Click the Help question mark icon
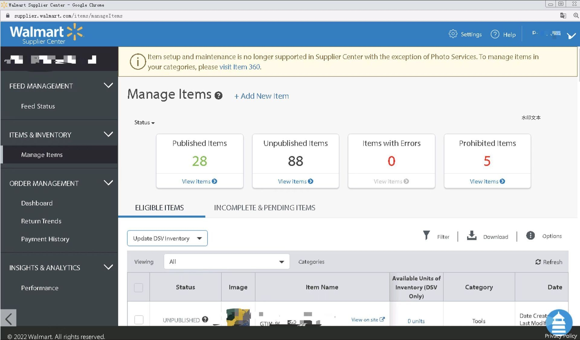580x340 pixels. [495, 34]
